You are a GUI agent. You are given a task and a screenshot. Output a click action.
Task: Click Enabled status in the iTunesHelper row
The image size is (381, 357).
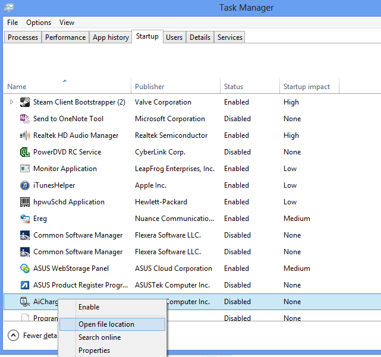tap(237, 185)
